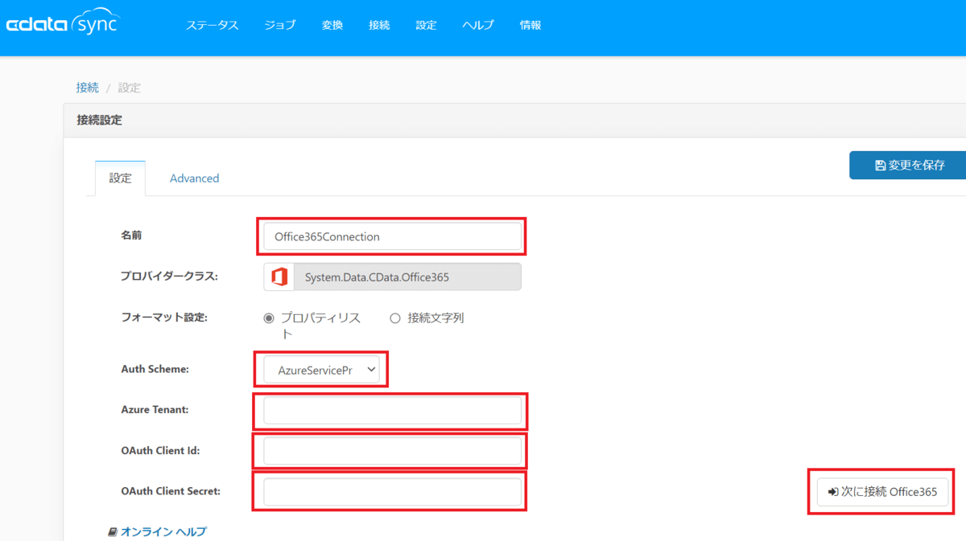
Task: Click the online help book icon
Action: coord(113,532)
